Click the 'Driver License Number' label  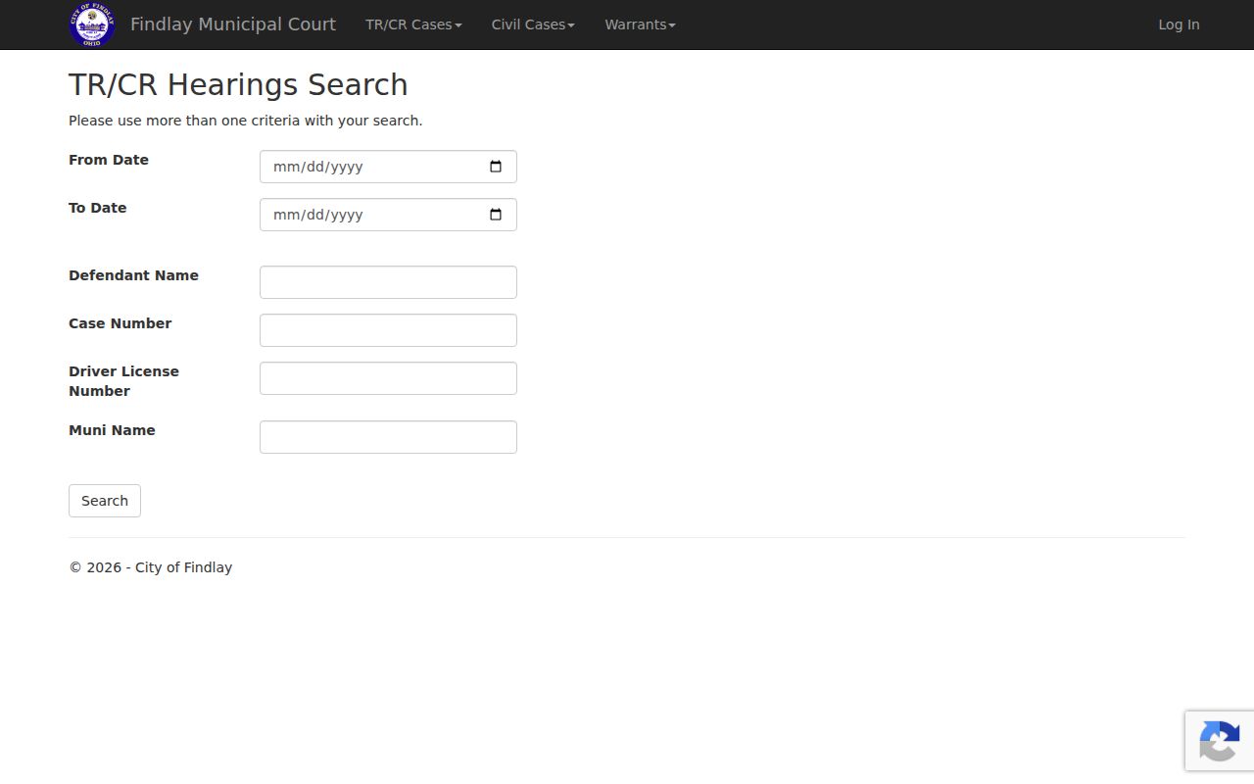coord(123,381)
